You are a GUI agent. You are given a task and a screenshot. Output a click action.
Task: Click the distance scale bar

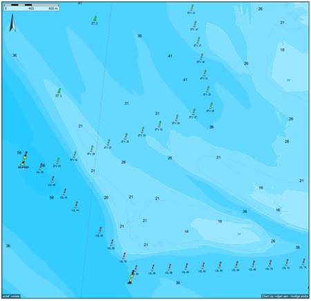(32, 7)
